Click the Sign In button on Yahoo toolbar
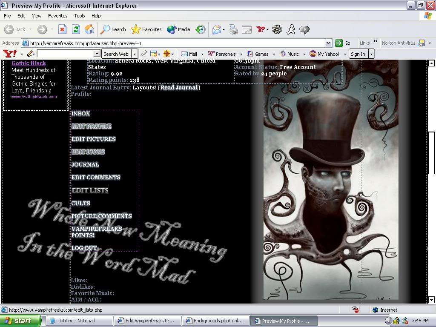Image resolution: width=436 pixels, height=327 pixels. (x=358, y=54)
